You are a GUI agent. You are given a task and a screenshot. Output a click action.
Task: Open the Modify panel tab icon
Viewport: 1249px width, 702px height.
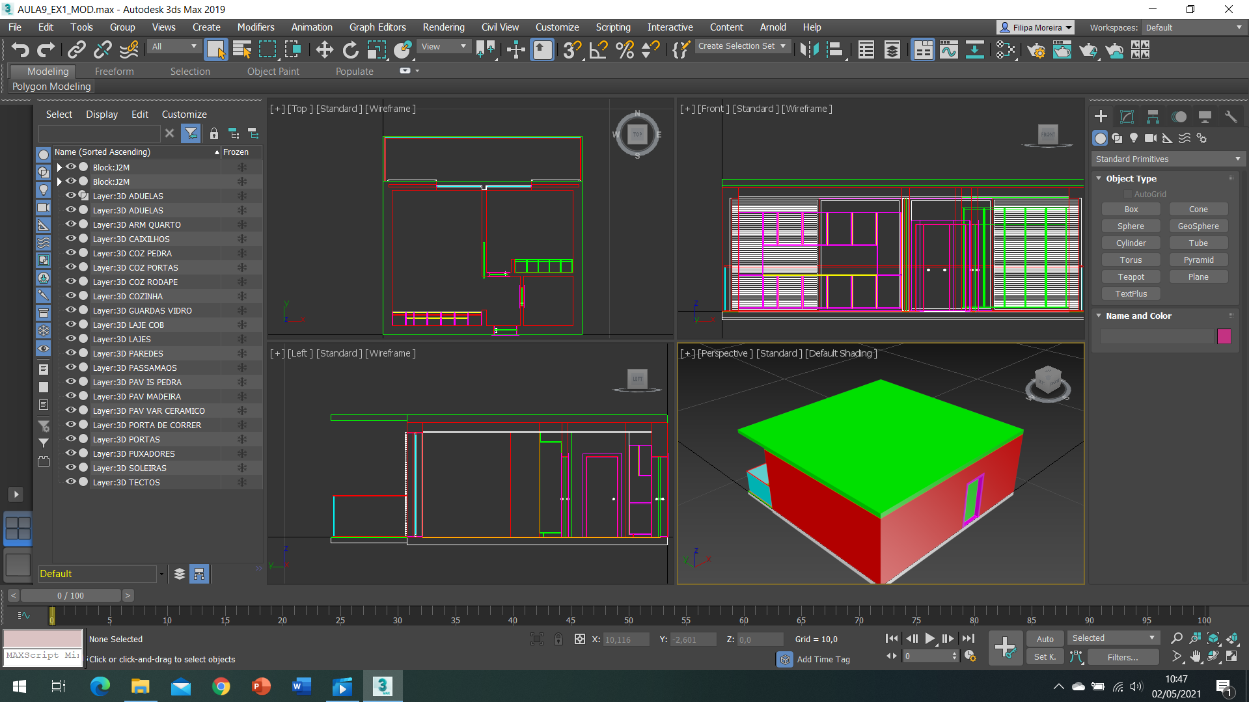(x=1127, y=116)
